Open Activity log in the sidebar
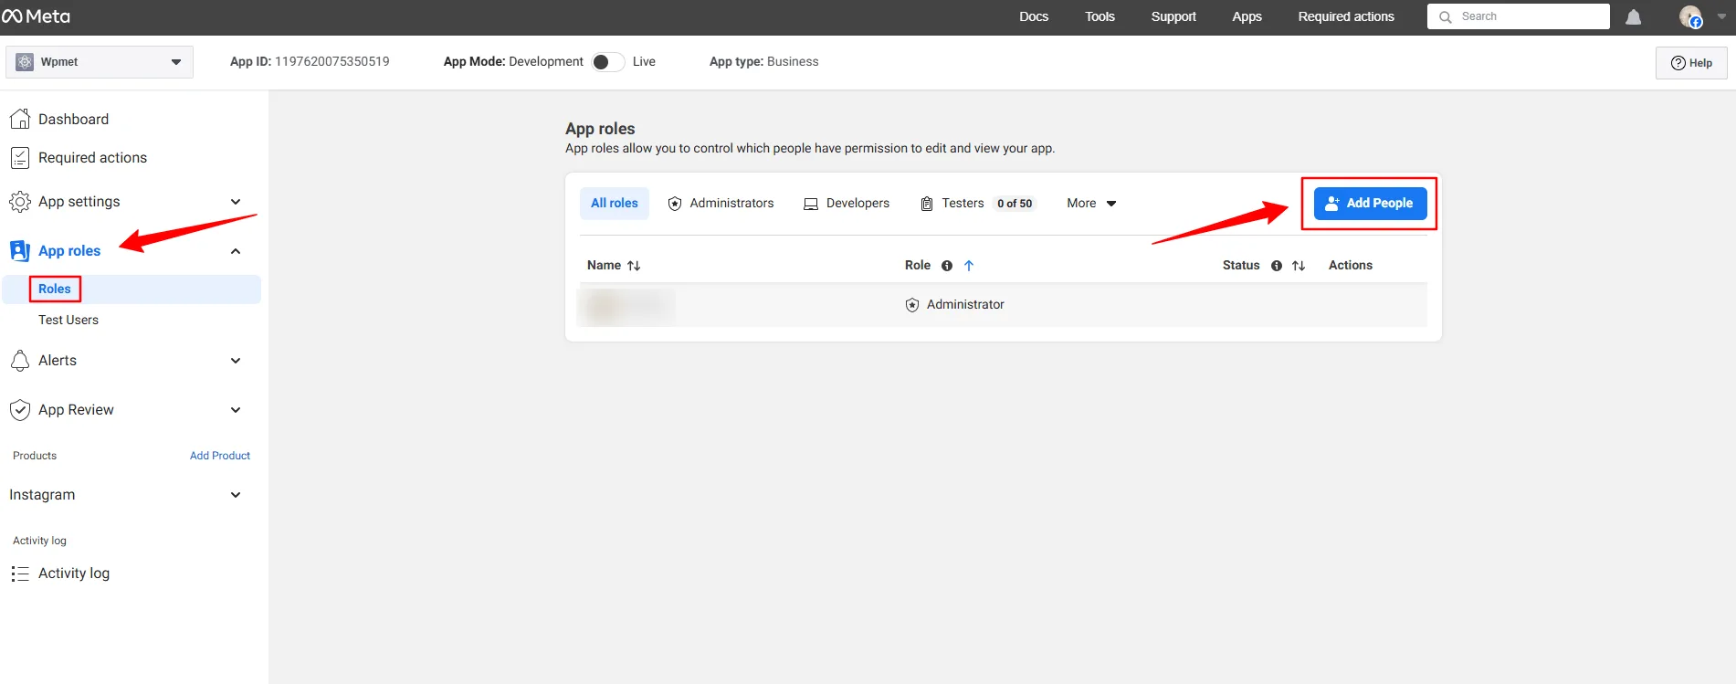Screen dimensions: 1736x684 [x=74, y=574]
